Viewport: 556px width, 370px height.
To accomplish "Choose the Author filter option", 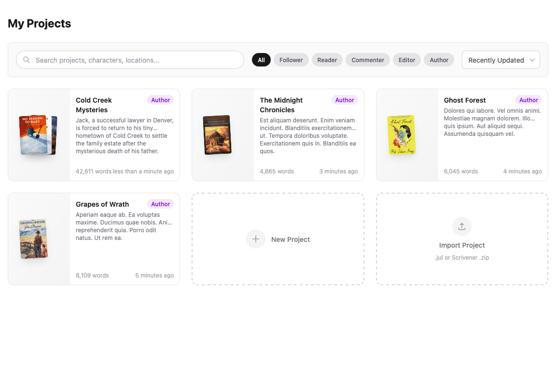I will coord(439,60).
